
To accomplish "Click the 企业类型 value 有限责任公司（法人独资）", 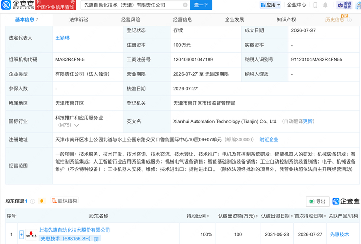I will coord(83,74).
